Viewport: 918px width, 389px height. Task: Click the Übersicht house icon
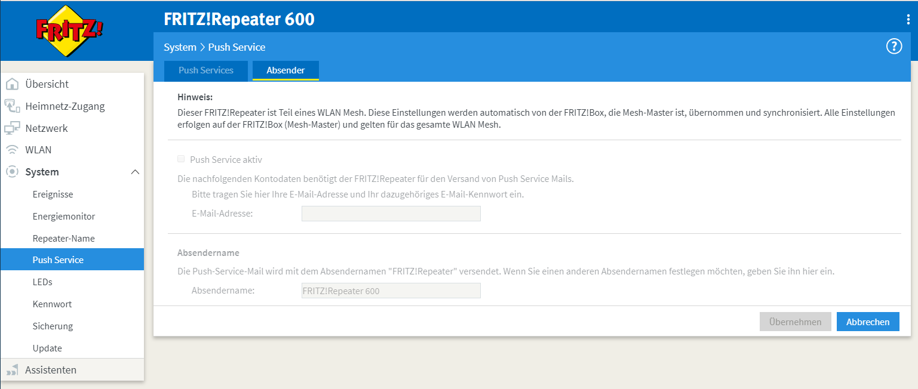(12, 84)
